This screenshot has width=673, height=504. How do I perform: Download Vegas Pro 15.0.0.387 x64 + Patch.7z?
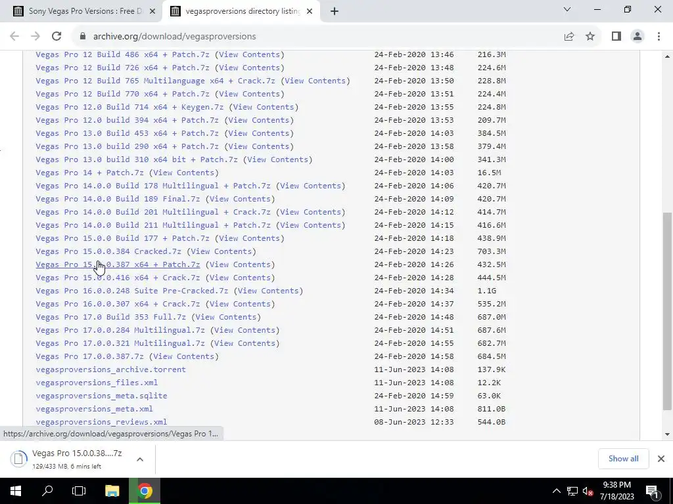(118, 265)
